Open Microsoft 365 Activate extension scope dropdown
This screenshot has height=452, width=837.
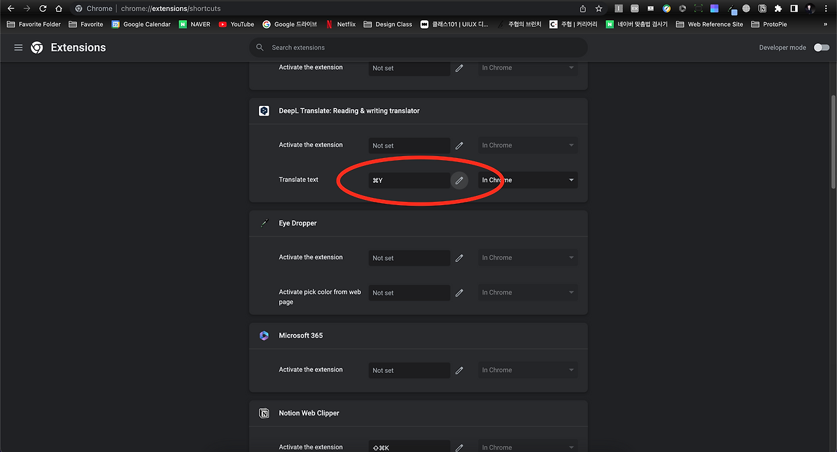pos(528,370)
